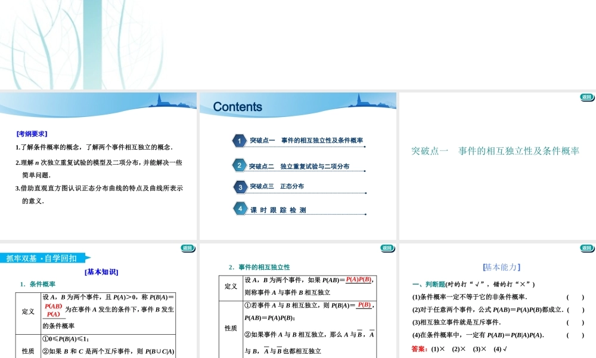
Task: Open link 突破点一 事件的相互独立性及条件概率 in Contents
Action: [306, 141]
